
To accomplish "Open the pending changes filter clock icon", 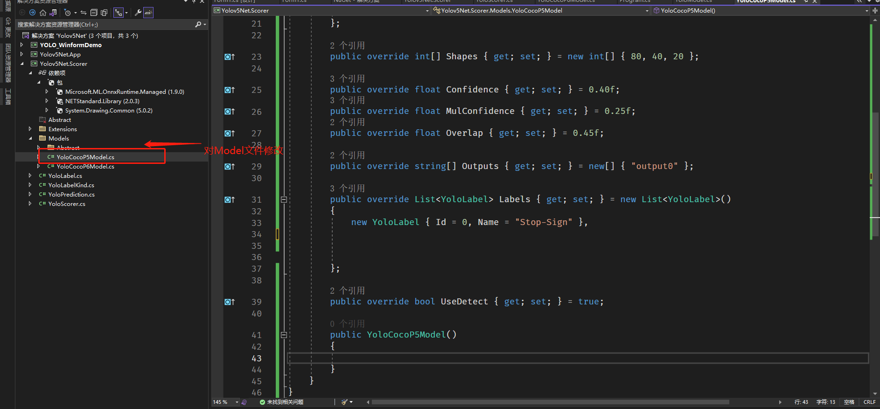I will pyautogui.click(x=67, y=13).
